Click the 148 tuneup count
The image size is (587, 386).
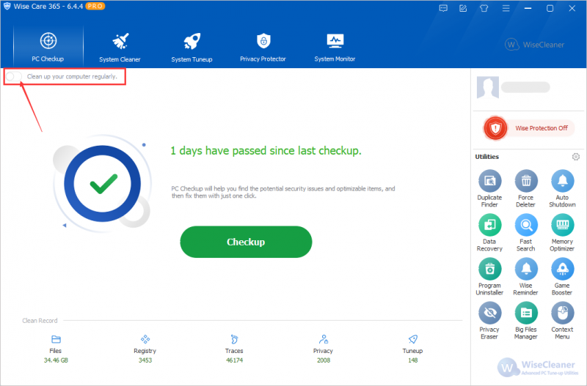(x=413, y=360)
